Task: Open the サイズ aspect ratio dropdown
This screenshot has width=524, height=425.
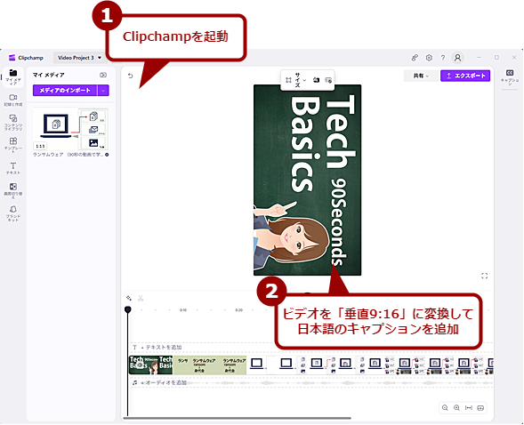Action: (300, 80)
